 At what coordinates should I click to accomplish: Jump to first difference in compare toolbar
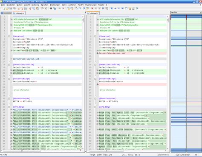click(x=112, y=8)
